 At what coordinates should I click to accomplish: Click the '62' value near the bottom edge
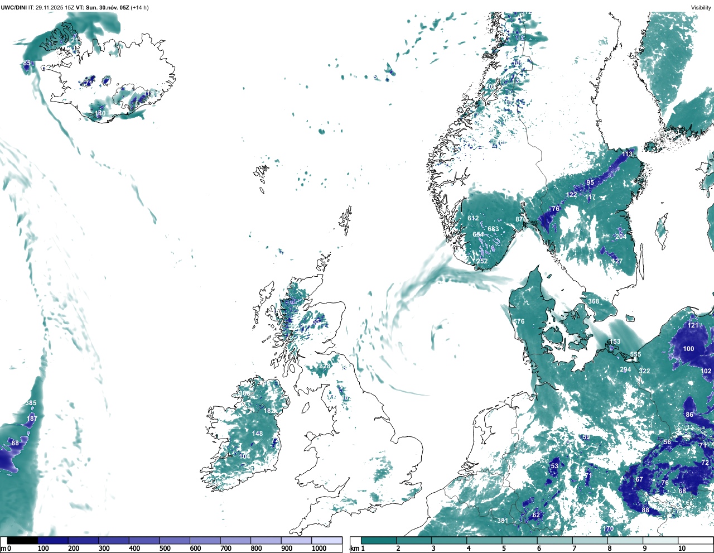(536, 515)
